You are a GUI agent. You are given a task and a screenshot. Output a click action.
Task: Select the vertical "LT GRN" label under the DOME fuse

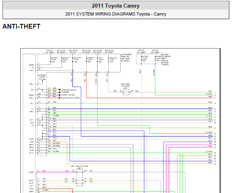coord(154,72)
